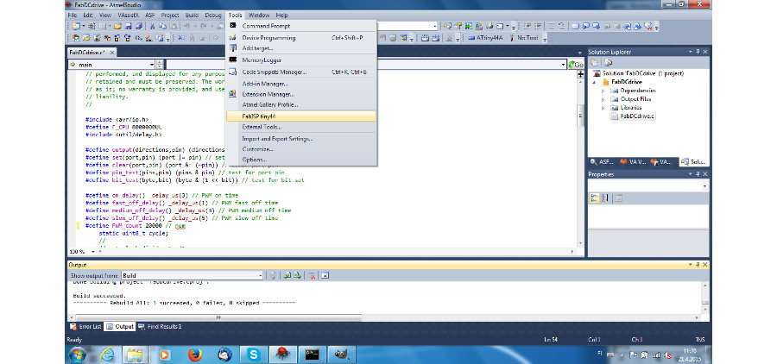Viewport: 777px width, 364px height.
Task: Open Atmel Gallery Profile...
Action: [x=300, y=104]
